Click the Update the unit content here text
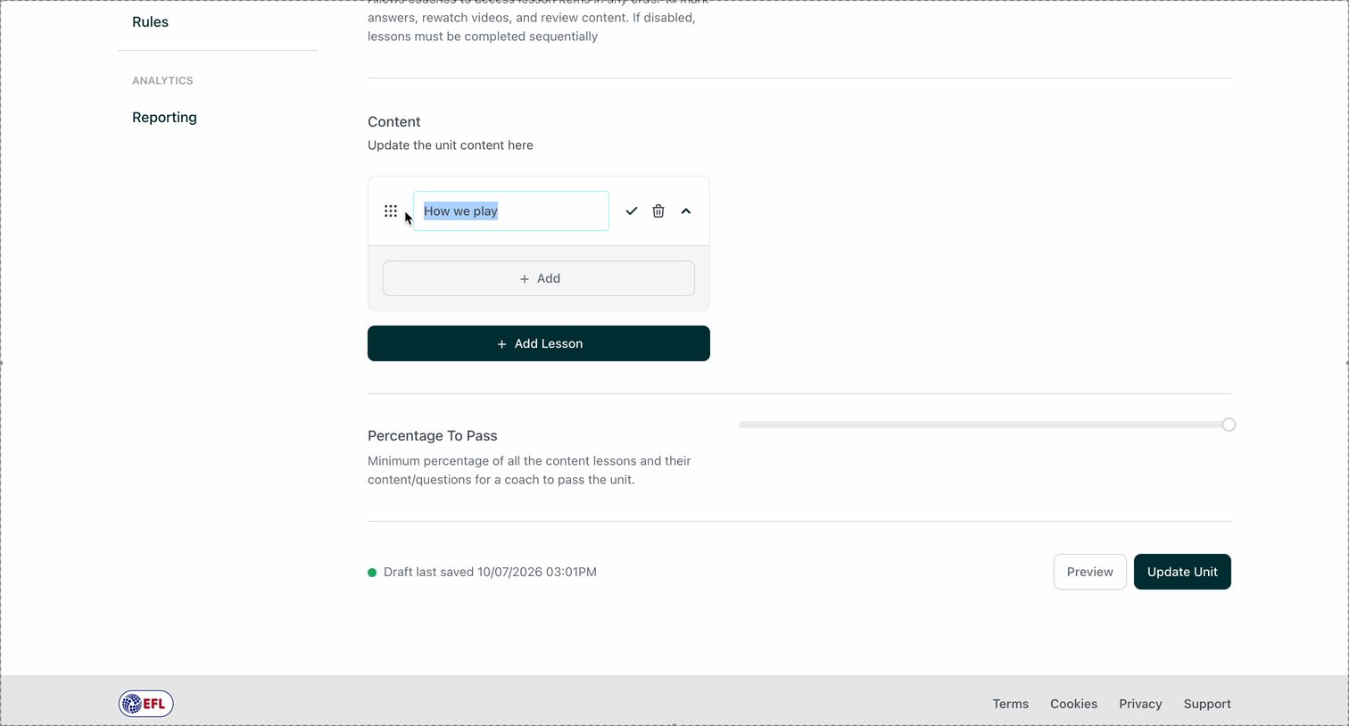 click(x=451, y=145)
